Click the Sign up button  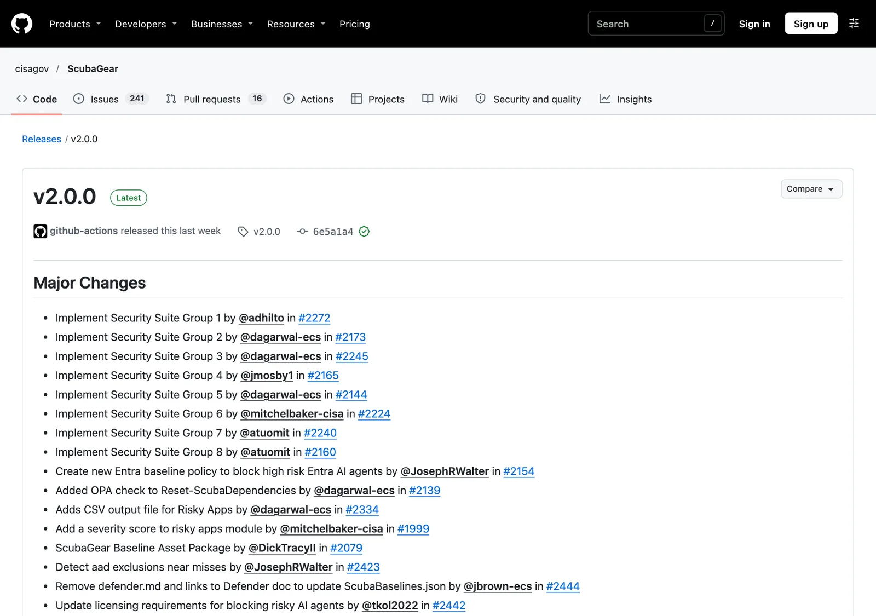(x=811, y=24)
